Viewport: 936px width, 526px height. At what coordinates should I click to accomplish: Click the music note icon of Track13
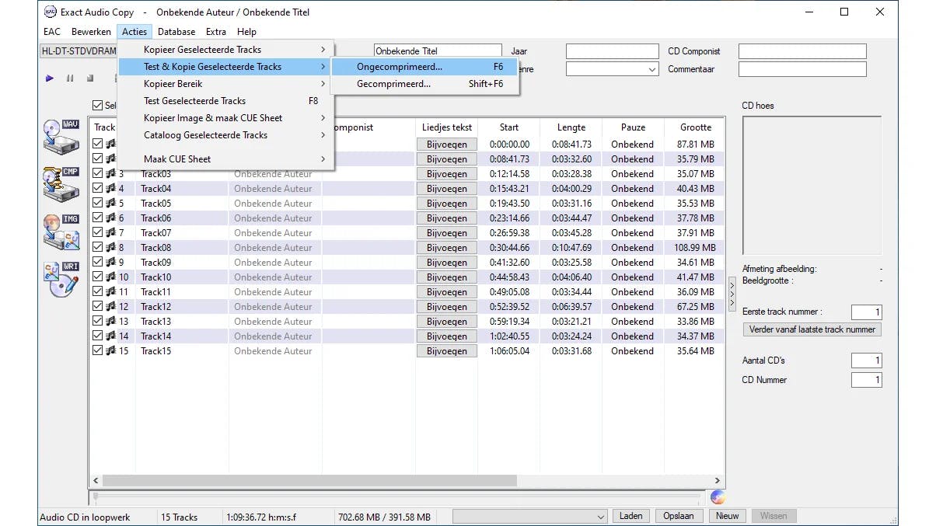coord(110,321)
